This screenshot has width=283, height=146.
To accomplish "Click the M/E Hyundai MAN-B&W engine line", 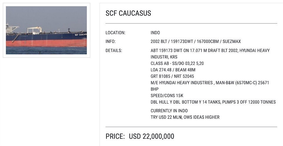I will coord(210,83).
